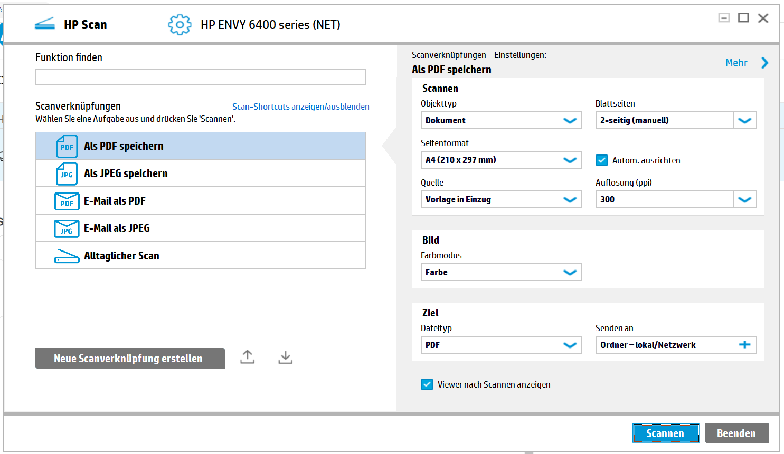Click the PDF icon for Als PDF speichern
Viewport: 784px width, 454px height.
pyautogui.click(x=67, y=147)
